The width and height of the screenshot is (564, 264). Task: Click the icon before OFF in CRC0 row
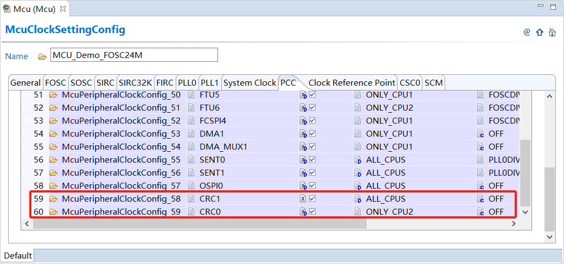pyautogui.click(x=480, y=212)
